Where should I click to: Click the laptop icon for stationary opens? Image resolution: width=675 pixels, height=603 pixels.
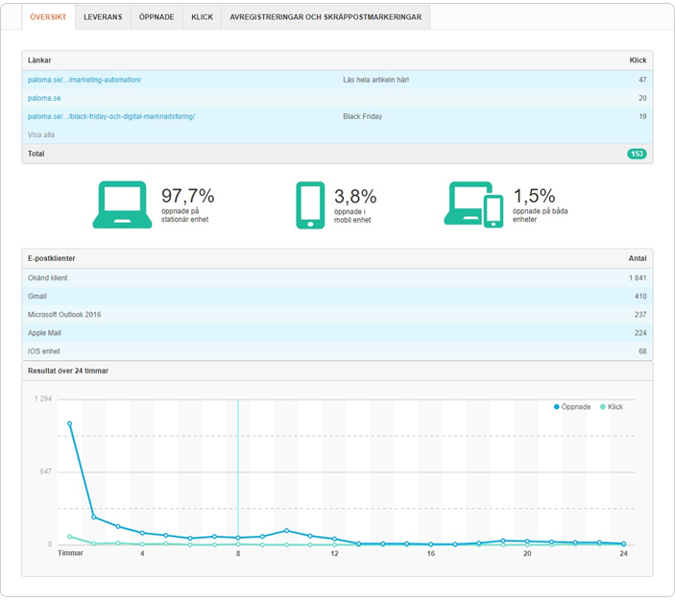tap(122, 205)
